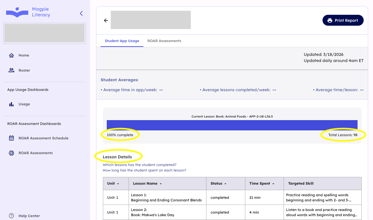Open Help Center question mark icon
The image size is (373, 220).
[12, 216]
